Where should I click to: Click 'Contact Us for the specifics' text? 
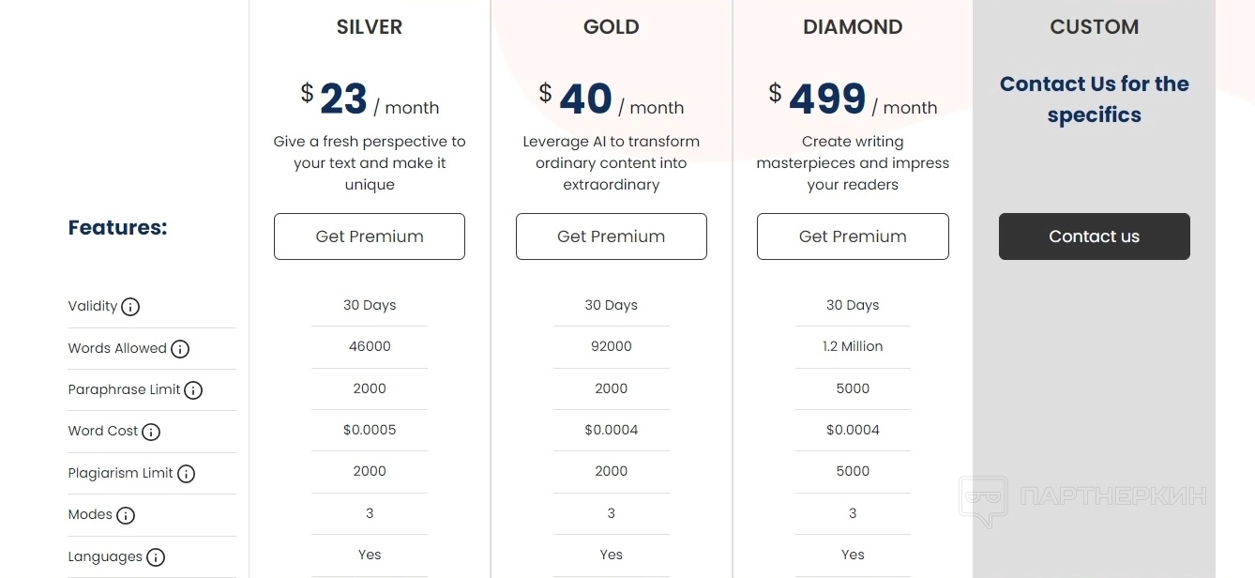[1095, 99]
